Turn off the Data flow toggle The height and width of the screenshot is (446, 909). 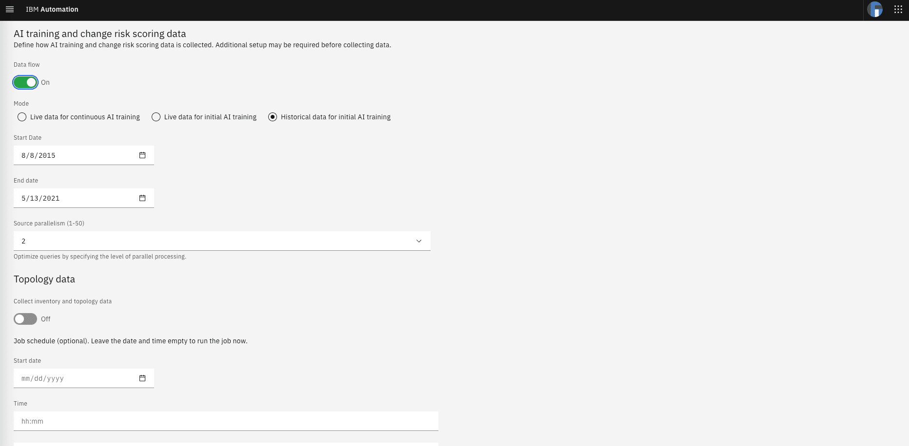tap(25, 82)
